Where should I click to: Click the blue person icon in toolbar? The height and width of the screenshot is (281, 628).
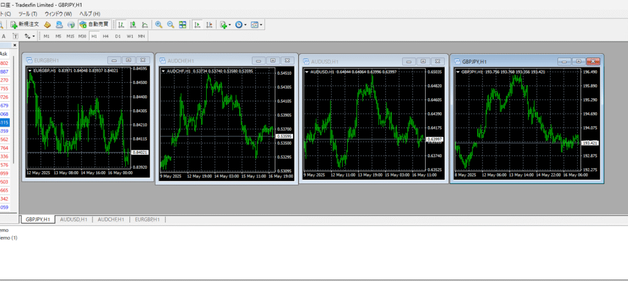[x=59, y=25]
